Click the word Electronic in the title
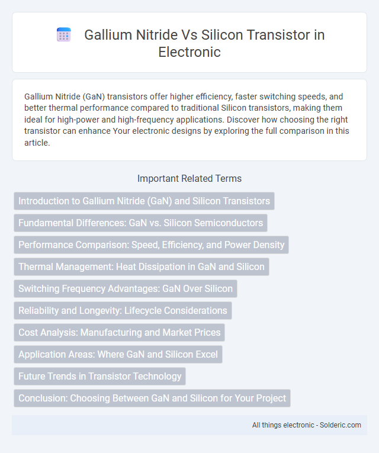 coord(189,52)
